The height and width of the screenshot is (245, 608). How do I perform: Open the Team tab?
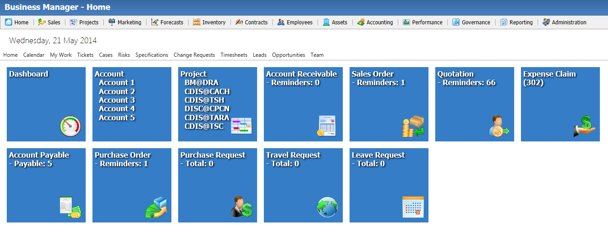tap(317, 55)
